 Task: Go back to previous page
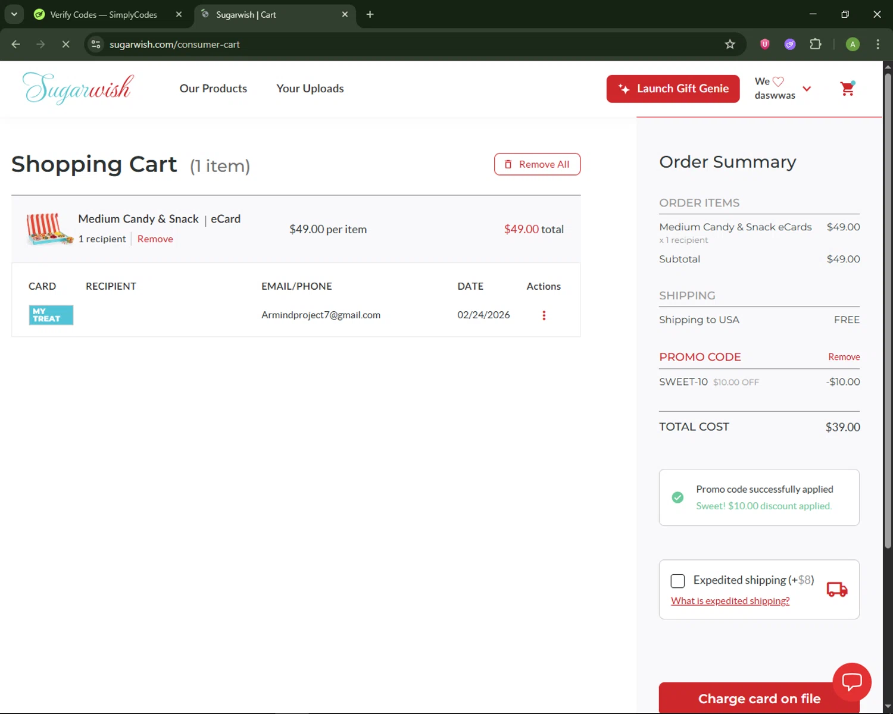click(16, 44)
